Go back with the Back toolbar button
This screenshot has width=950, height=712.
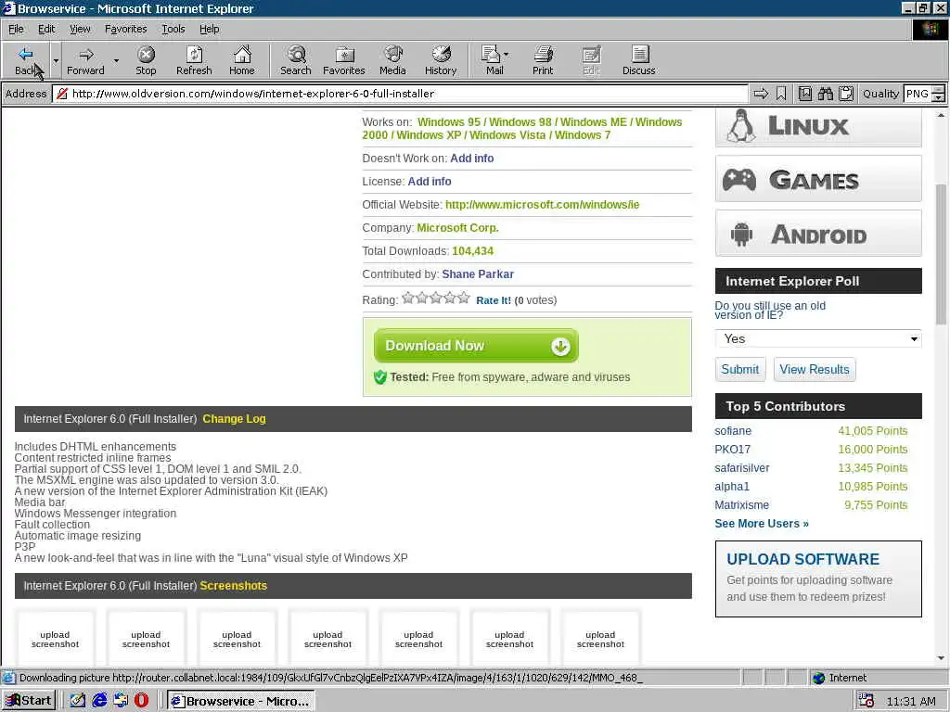25,60
